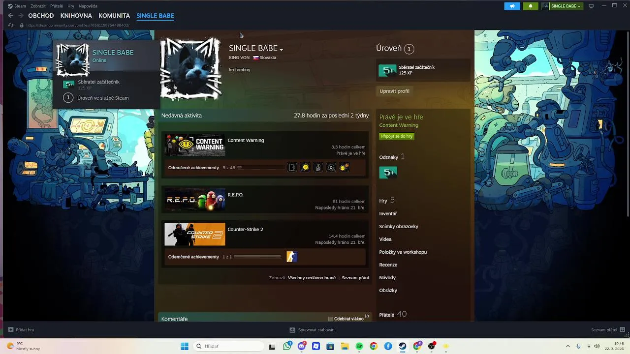Open Facebook icon in taskbar
This screenshot has height=354, width=630.
(388, 346)
